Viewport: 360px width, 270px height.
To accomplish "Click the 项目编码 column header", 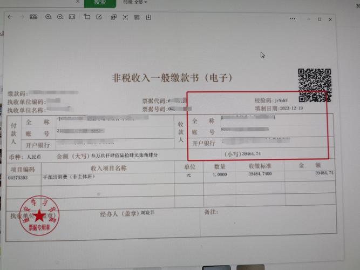I will pos(23,170).
